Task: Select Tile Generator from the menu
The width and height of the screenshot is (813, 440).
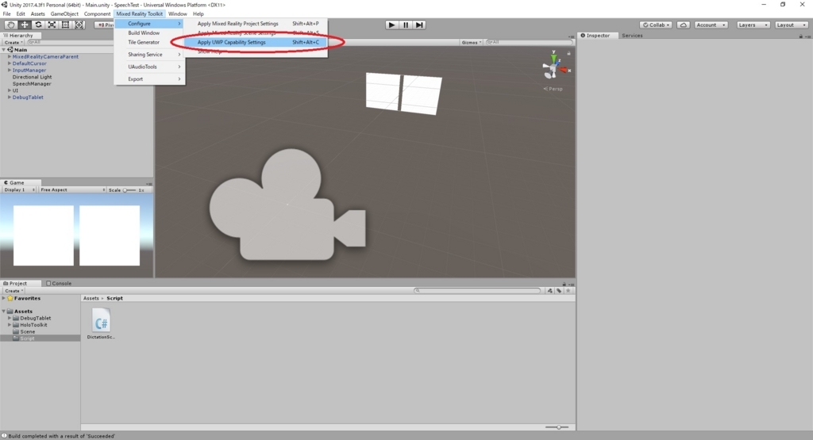Action: pos(149,43)
